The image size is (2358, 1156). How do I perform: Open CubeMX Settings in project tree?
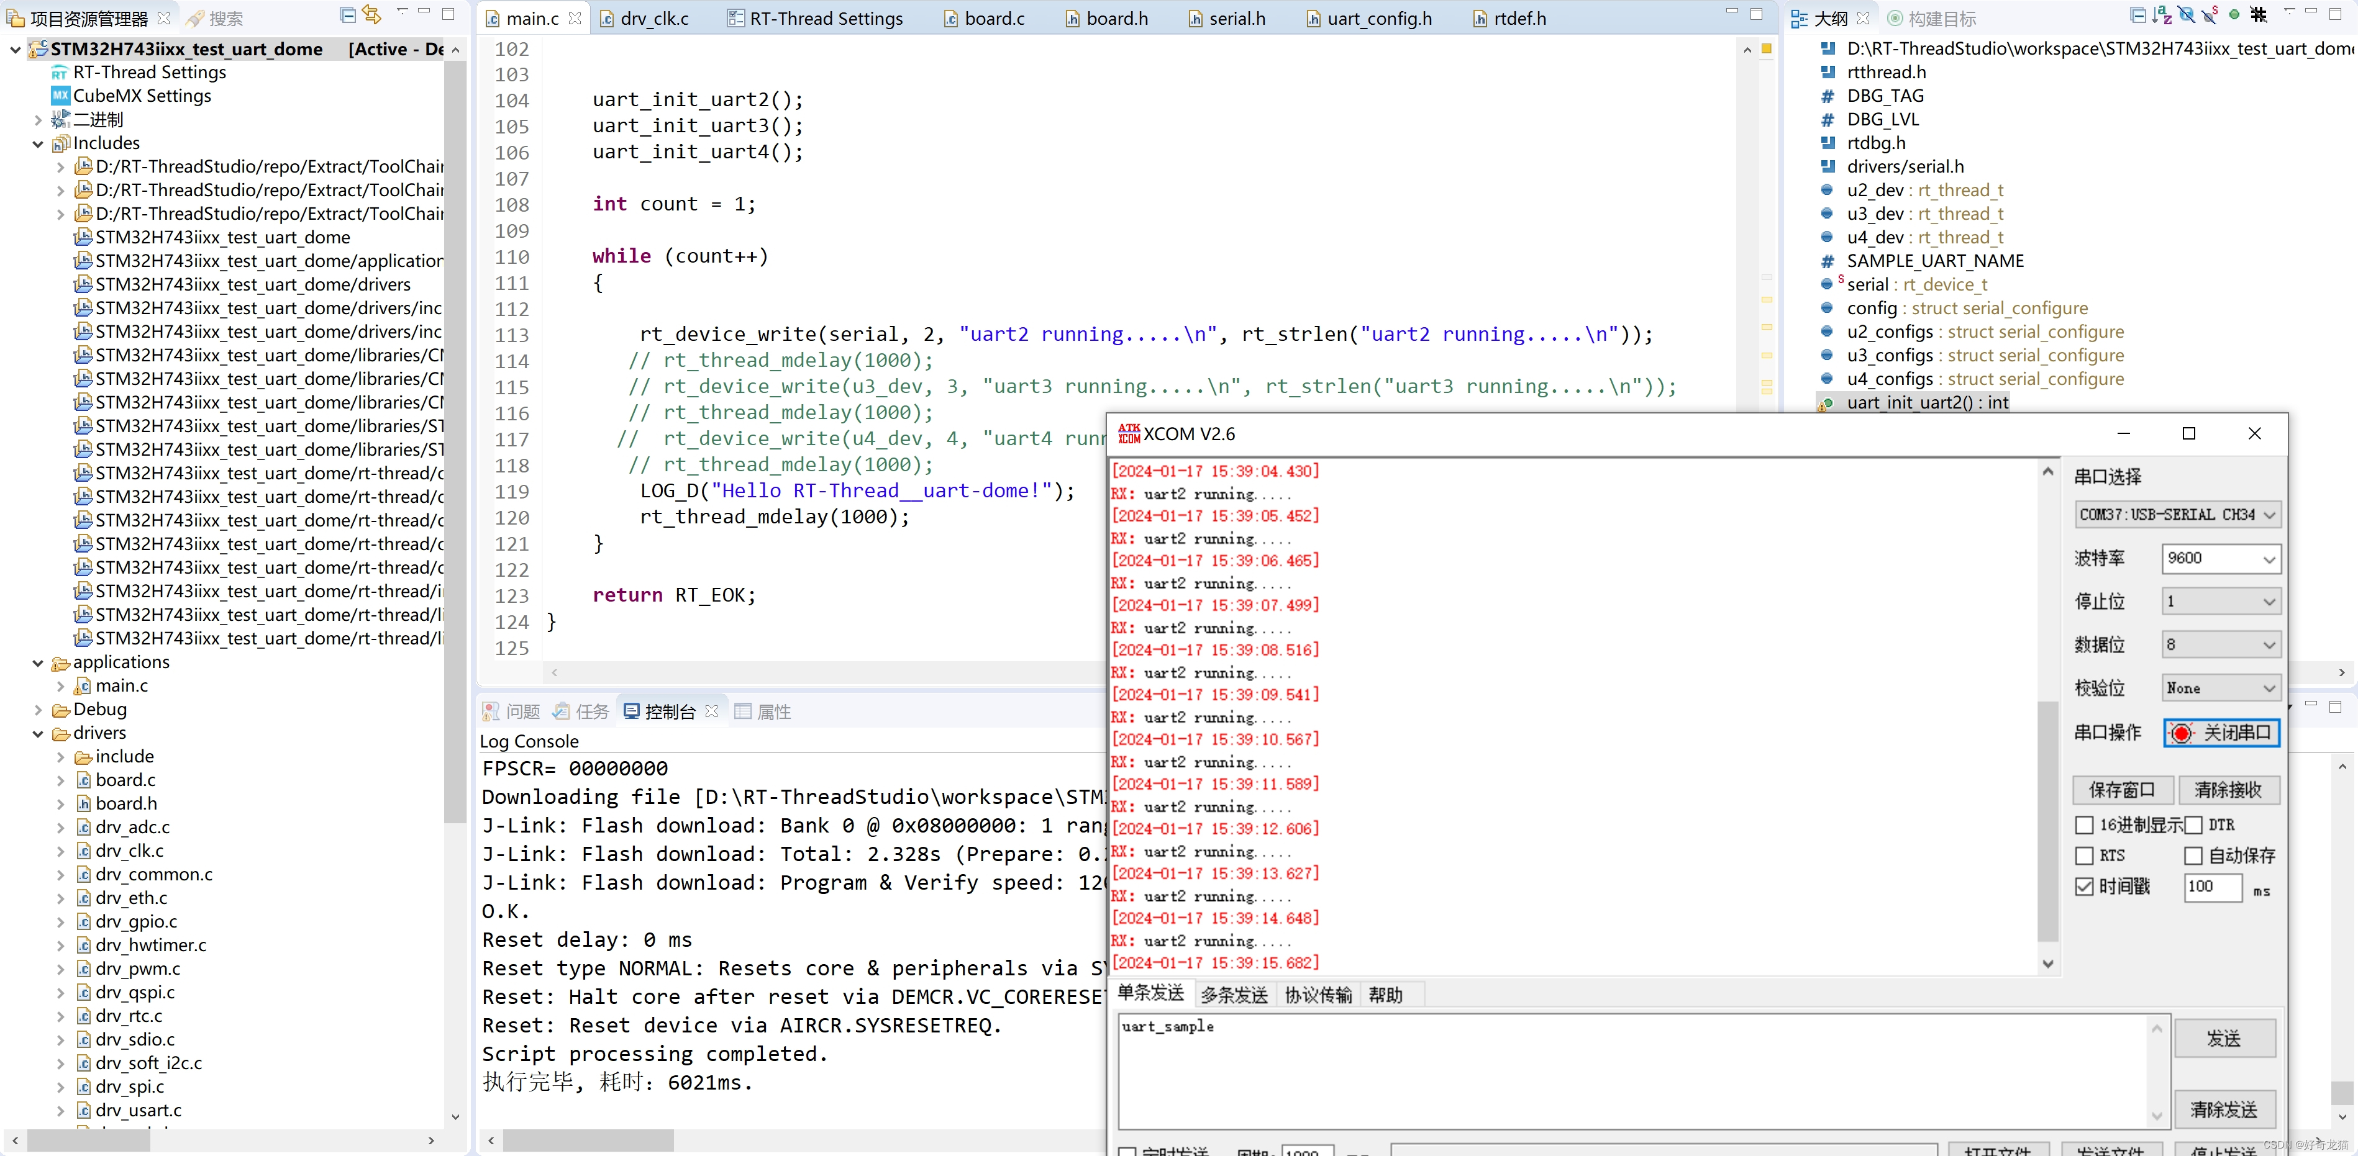click(142, 96)
